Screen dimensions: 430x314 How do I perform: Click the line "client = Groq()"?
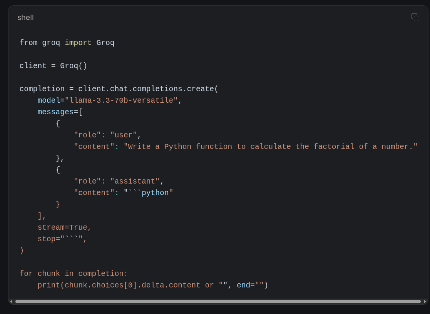tap(53, 66)
